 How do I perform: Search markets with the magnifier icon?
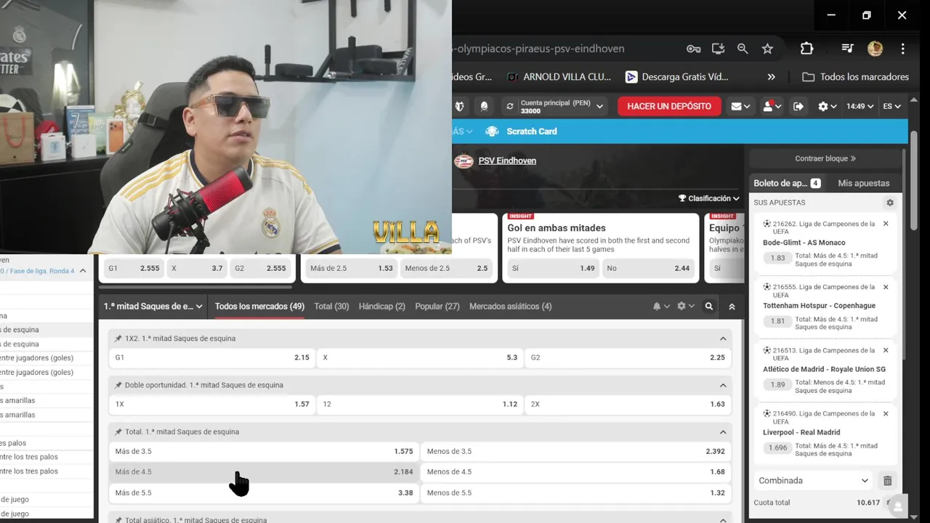(x=709, y=307)
